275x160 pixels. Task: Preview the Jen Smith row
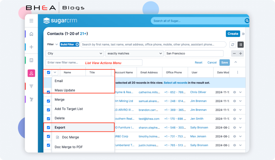pyautogui.click(x=234, y=119)
